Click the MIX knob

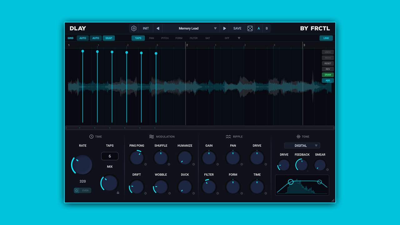(x=110, y=183)
